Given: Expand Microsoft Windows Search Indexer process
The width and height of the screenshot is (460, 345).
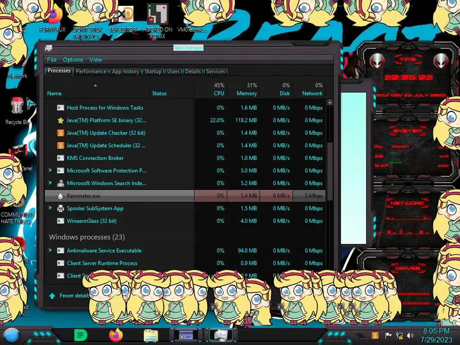Looking at the screenshot, I should coord(50,183).
